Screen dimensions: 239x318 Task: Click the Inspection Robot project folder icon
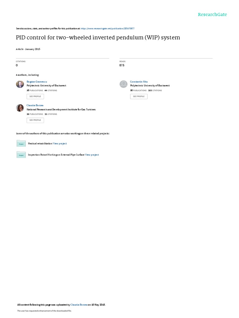(21, 155)
